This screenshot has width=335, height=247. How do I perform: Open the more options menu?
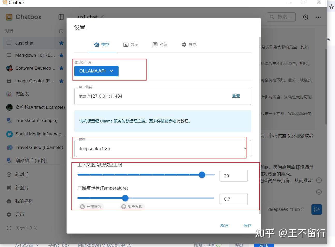pos(318,17)
